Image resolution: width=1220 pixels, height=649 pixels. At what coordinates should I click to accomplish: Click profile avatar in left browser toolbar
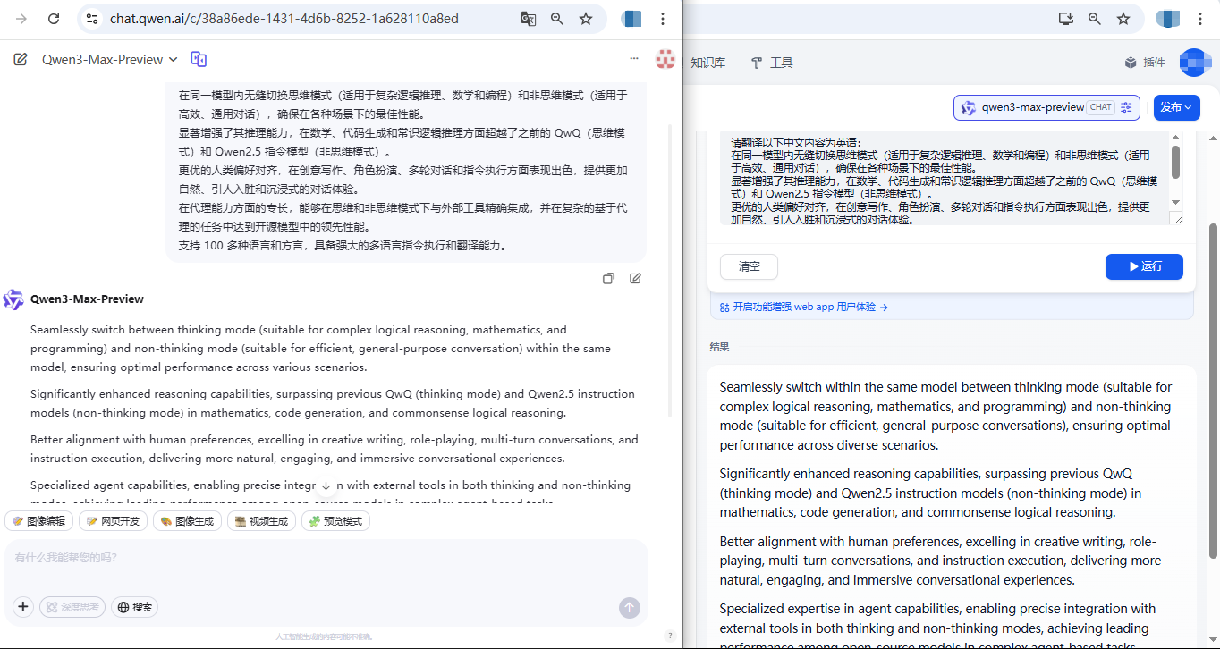pyautogui.click(x=631, y=19)
